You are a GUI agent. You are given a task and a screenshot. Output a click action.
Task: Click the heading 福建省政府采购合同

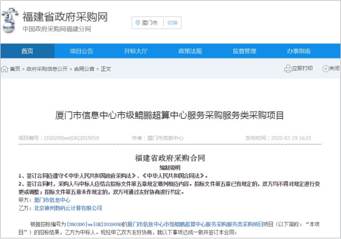tap(170, 158)
